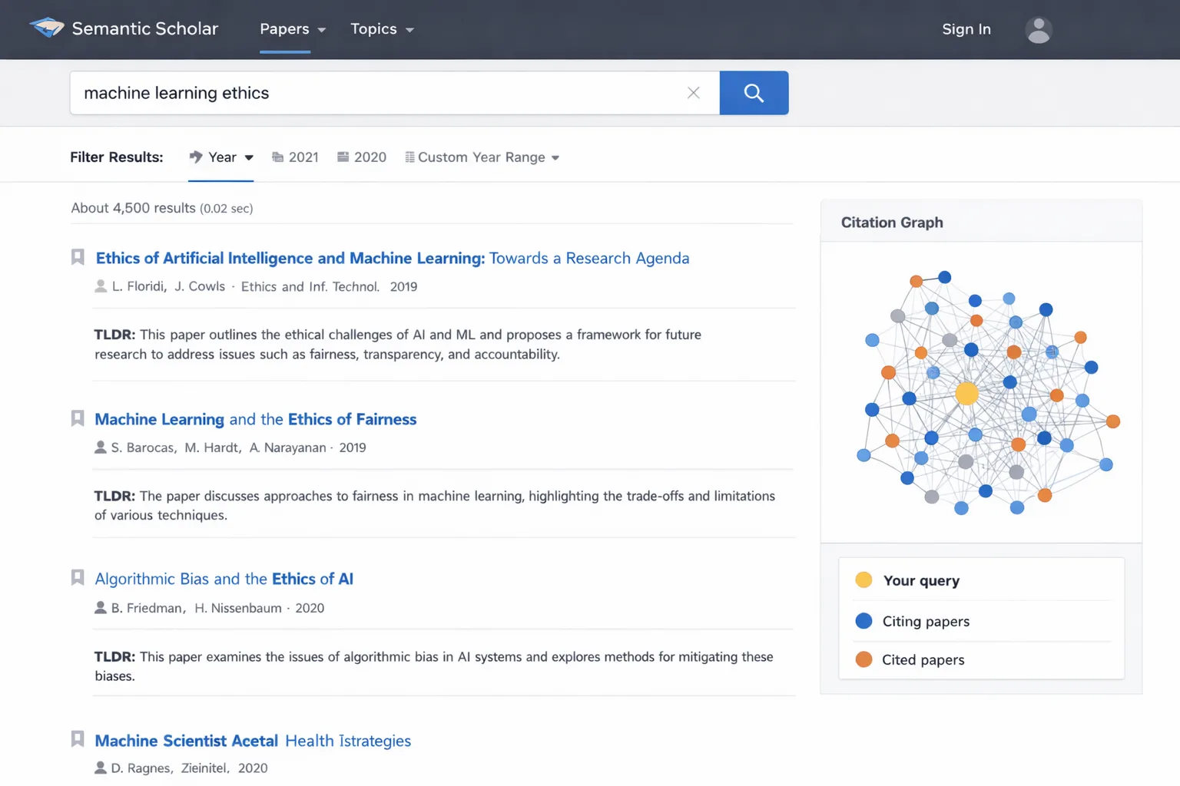The width and height of the screenshot is (1180, 786).
Task: Clear the search query with X icon
Action: pos(693,93)
